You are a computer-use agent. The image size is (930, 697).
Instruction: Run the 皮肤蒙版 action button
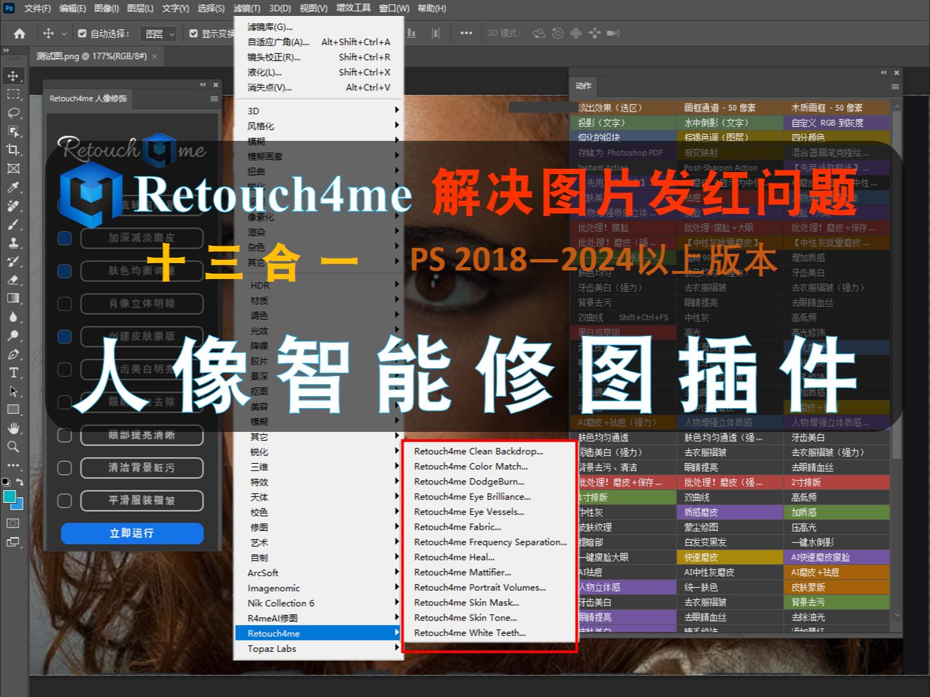[x=836, y=587]
